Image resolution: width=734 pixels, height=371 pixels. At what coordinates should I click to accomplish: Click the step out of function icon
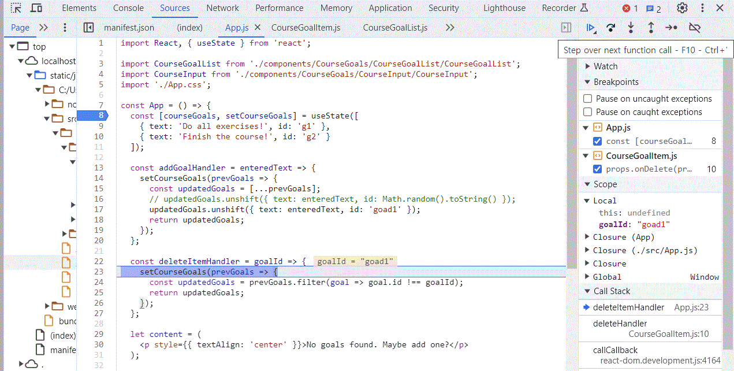(651, 28)
